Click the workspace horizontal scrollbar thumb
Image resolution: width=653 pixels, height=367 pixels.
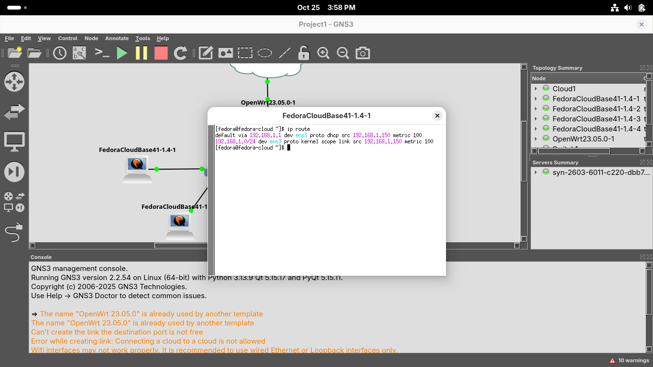tap(182, 246)
